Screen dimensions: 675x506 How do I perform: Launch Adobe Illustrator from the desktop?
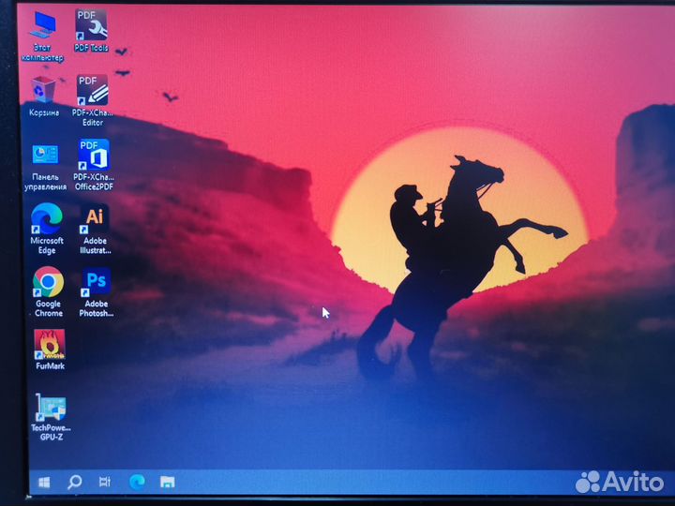95,219
